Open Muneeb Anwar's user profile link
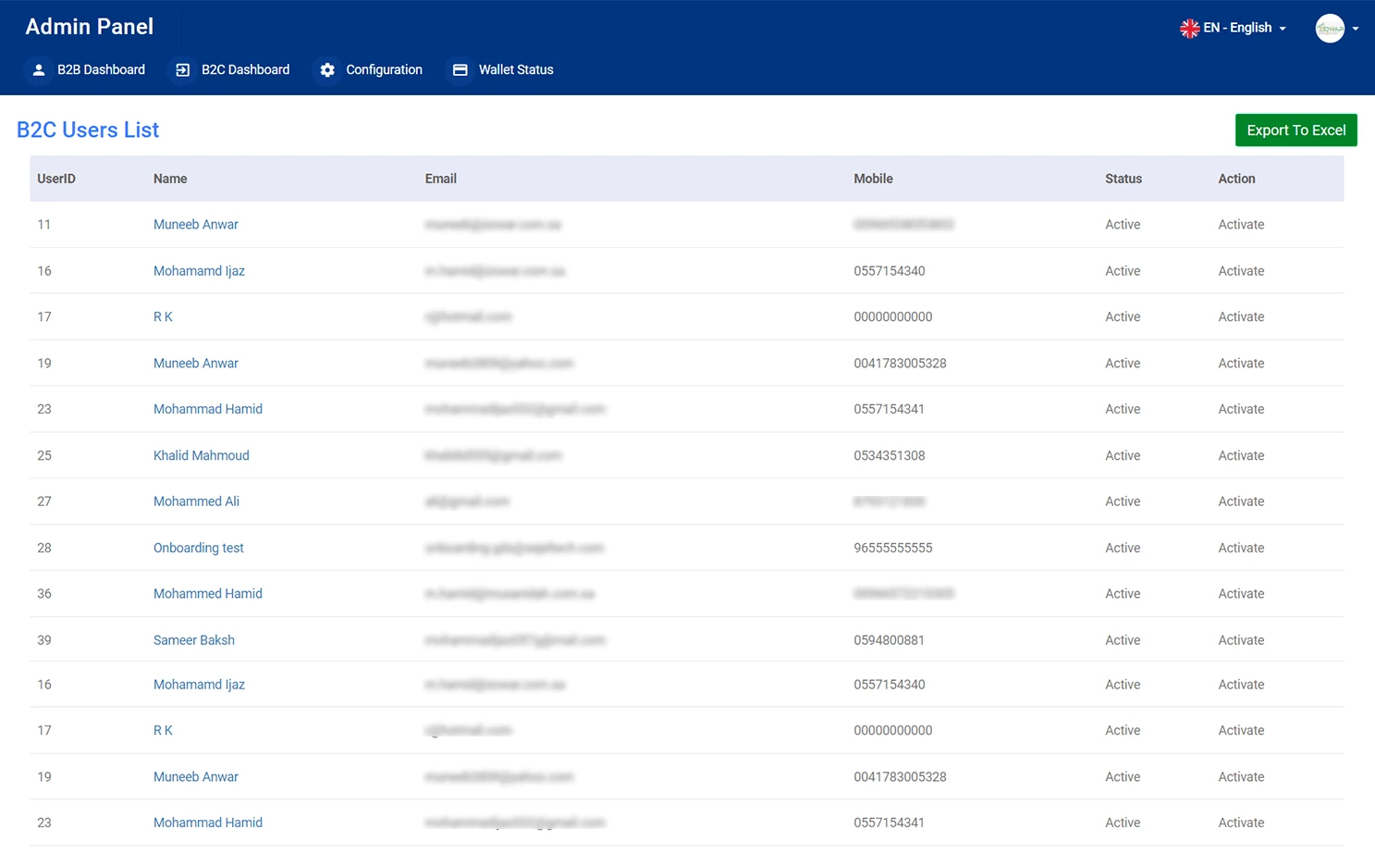Viewport: 1375px width, 854px height. (x=195, y=224)
